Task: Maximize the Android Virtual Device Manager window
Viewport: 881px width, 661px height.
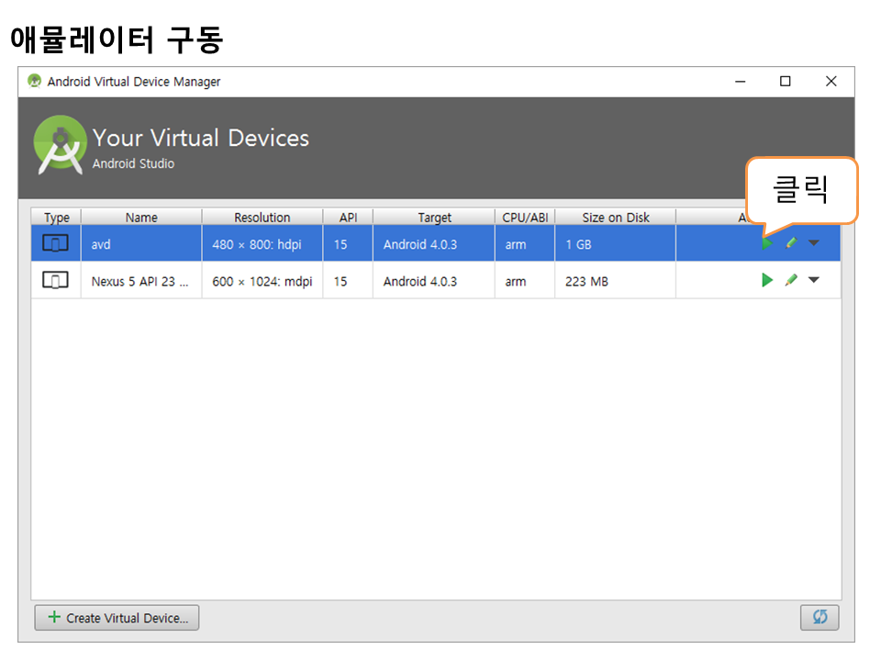Action: tap(785, 82)
